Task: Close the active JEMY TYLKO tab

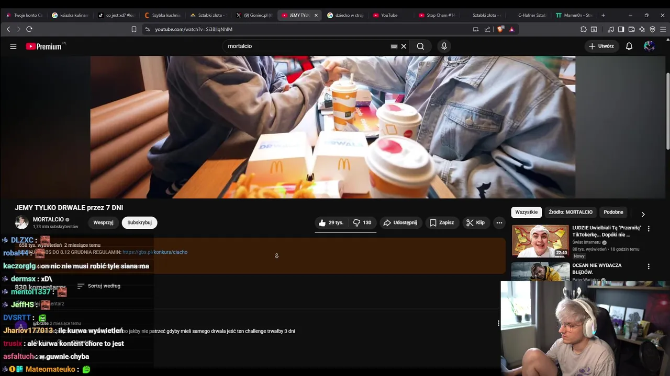Action: point(316,15)
